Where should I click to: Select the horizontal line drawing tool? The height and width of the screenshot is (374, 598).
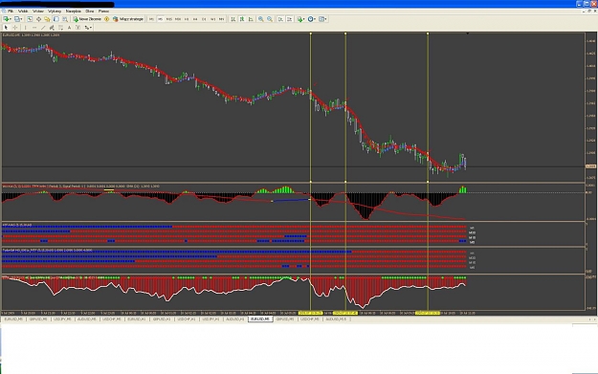pos(34,28)
